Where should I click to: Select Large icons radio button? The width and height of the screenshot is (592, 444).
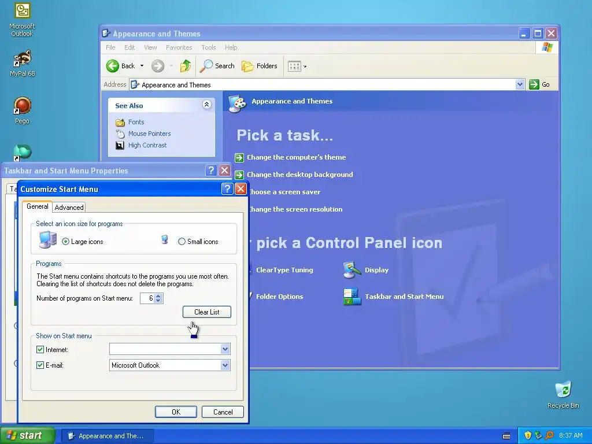[x=66, y=242]
